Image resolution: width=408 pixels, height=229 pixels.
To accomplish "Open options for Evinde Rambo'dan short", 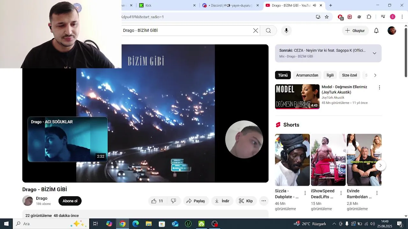I will click(377, 193).
